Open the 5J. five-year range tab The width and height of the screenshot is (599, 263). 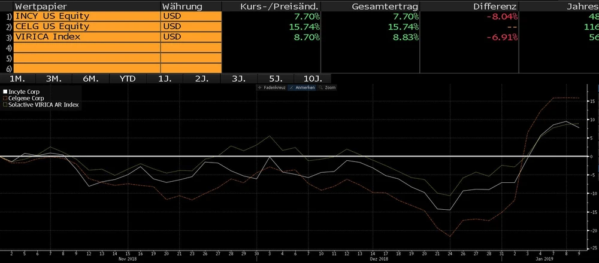(x=276, y=79)
